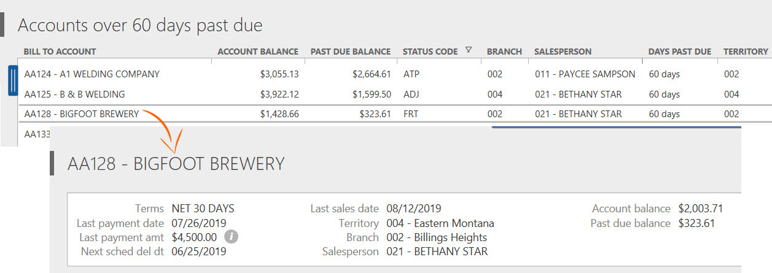Image resolution: width=772 pixels, height=273 pixels.
Task: Click the Status Code column header
Action: (x=431, y=52)
